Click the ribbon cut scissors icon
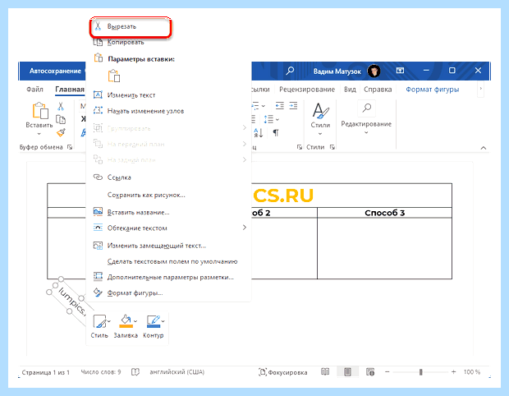 pos(61,106)
